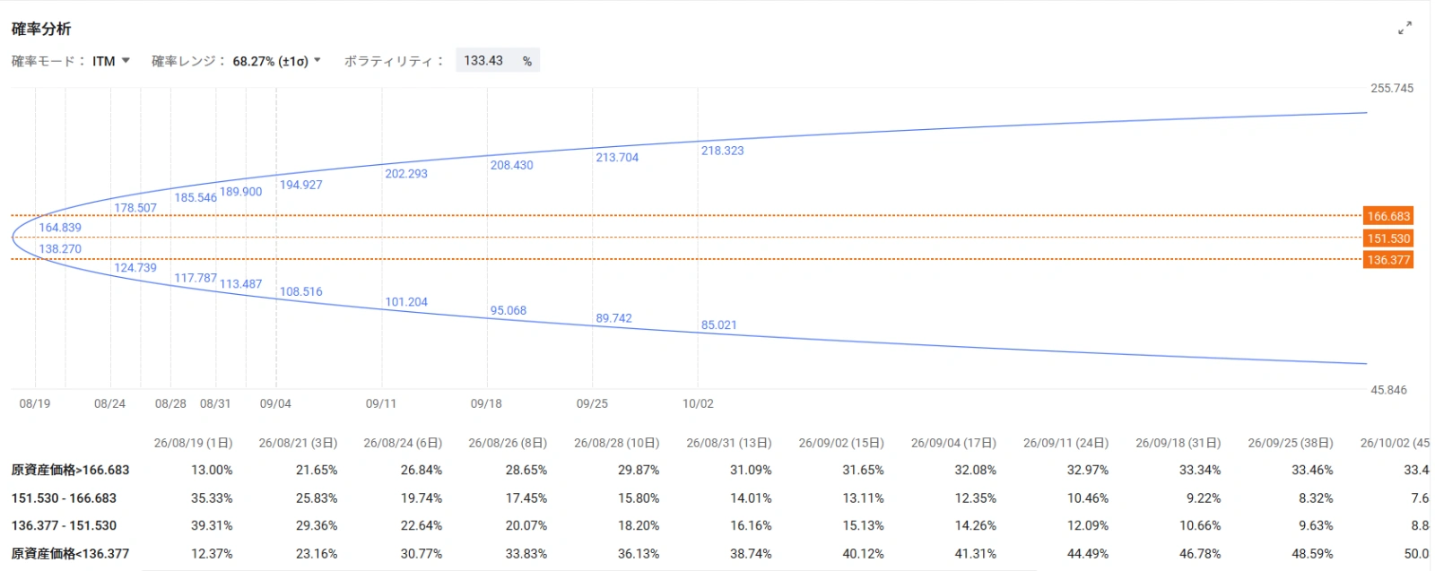The width and height of the screenshot is (1435, 571).
Task: Select column header 26/08/24 (6日)
Action: point(403,443)
